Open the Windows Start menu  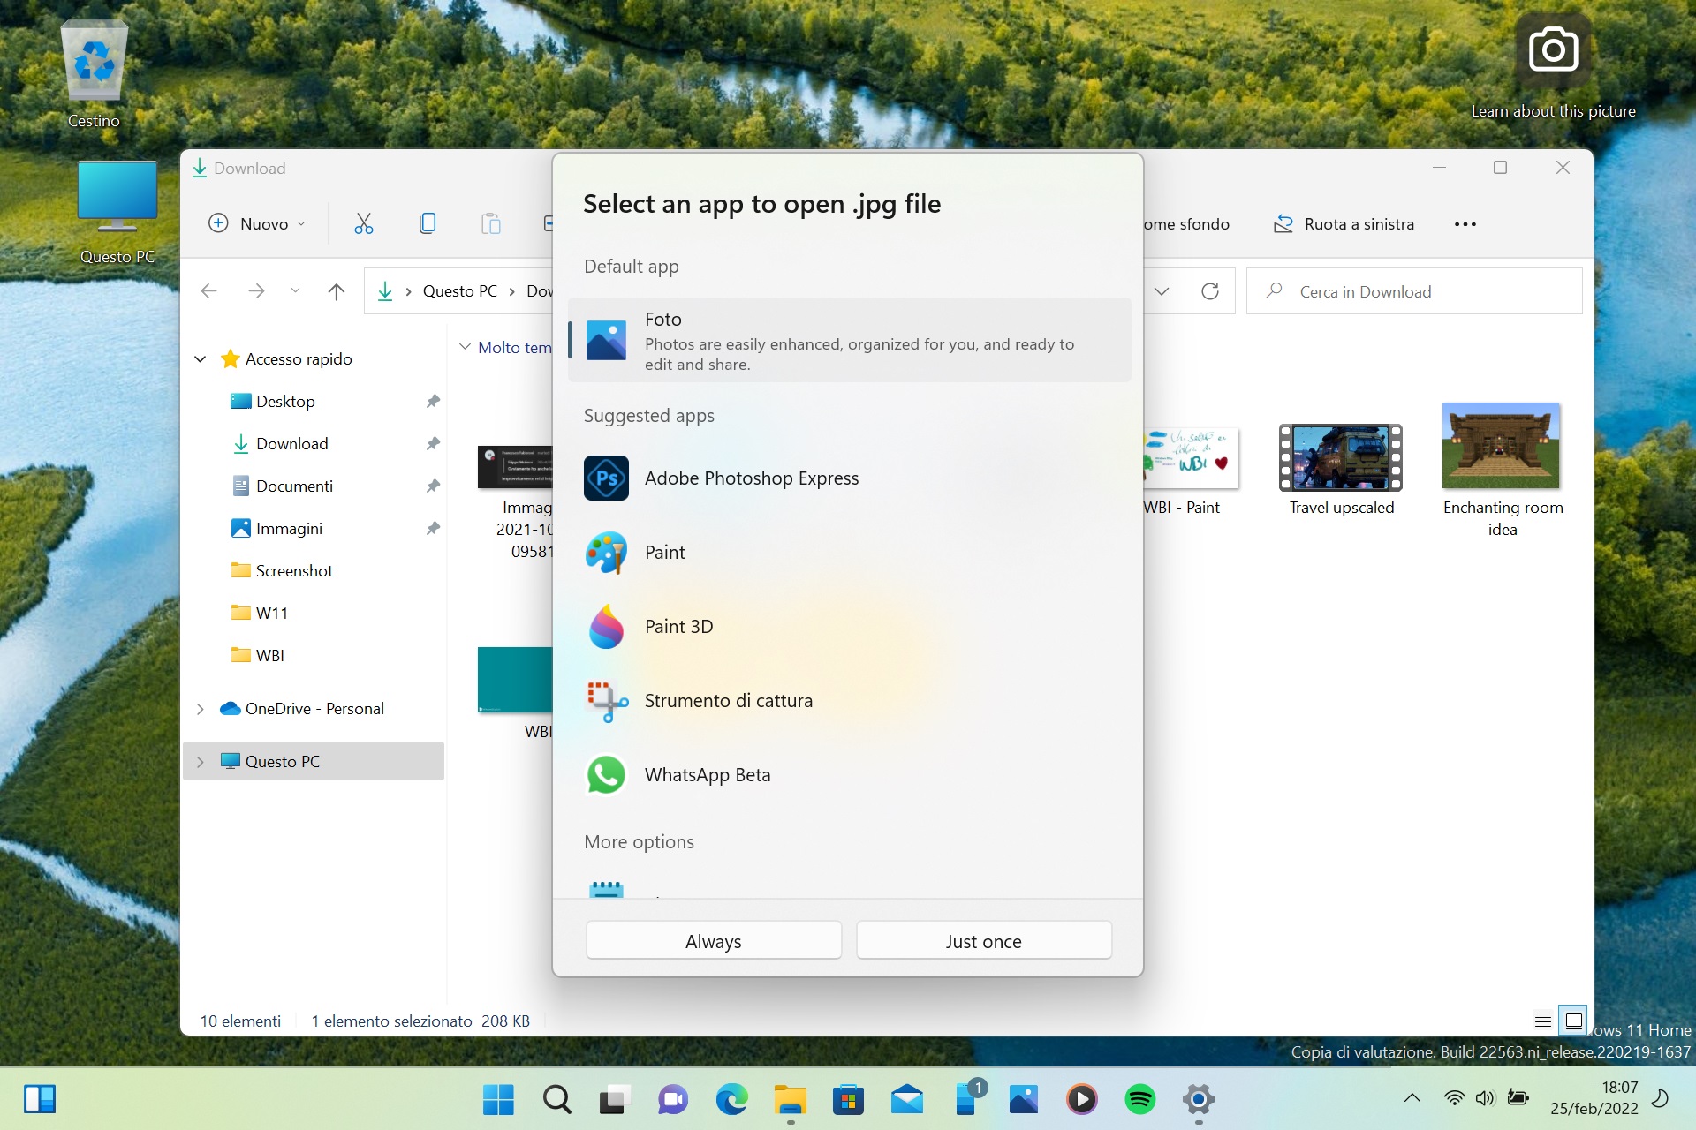(x=498, y=1099)
